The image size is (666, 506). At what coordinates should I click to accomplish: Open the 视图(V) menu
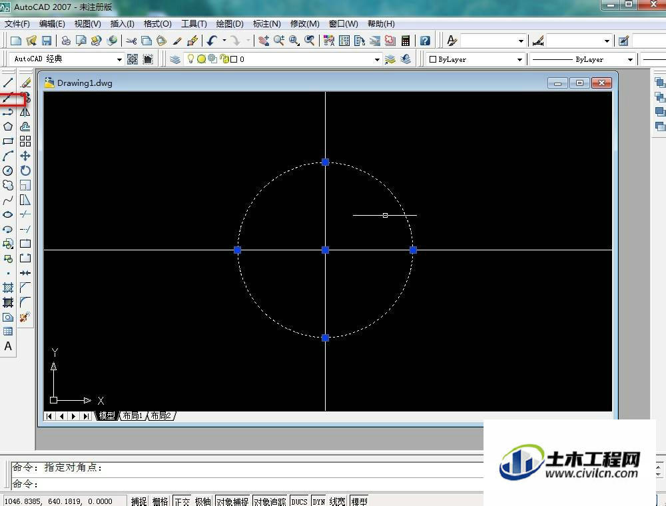pos(87,24)
